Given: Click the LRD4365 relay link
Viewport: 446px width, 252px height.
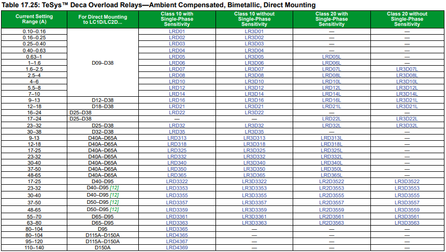Looking at the screenshot, I should pos(177,235).
